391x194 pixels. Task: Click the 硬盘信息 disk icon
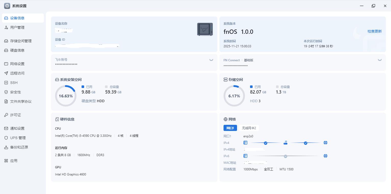(6, 50)
